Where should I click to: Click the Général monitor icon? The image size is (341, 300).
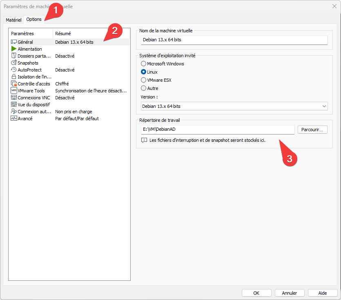tap(14, 42)
